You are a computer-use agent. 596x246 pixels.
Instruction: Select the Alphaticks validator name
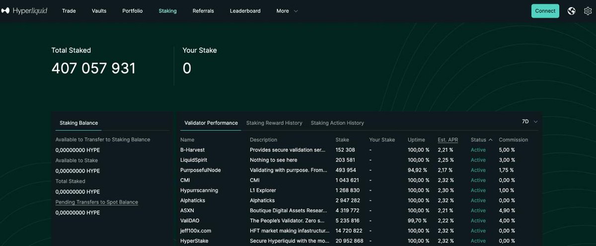click(193, 200)
